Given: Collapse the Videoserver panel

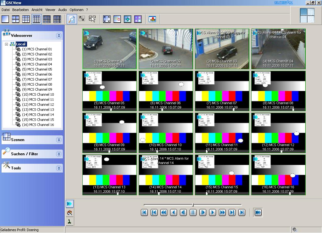Looking at the screenshot, I should tap(58, 36).
